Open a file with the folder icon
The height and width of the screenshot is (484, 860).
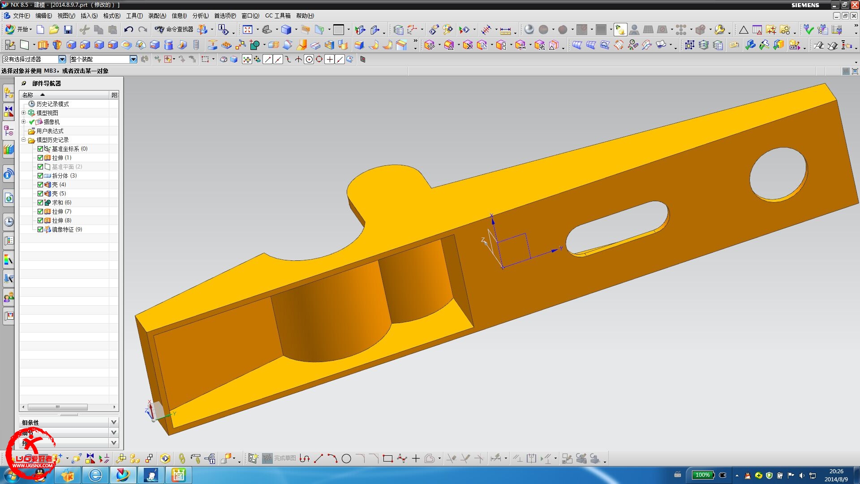[x=54, y=30]
